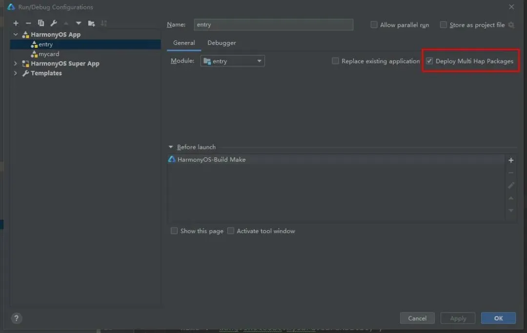Screen dimensions: 527x333
Task: Check Replace existing application
Action: click(x=335, y=61)
